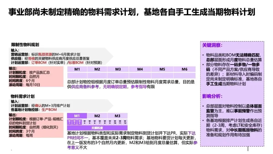Click the M4 month cell
Viewport: 273px width, 154px height.
pyautogui.click(x=140, y=69)
